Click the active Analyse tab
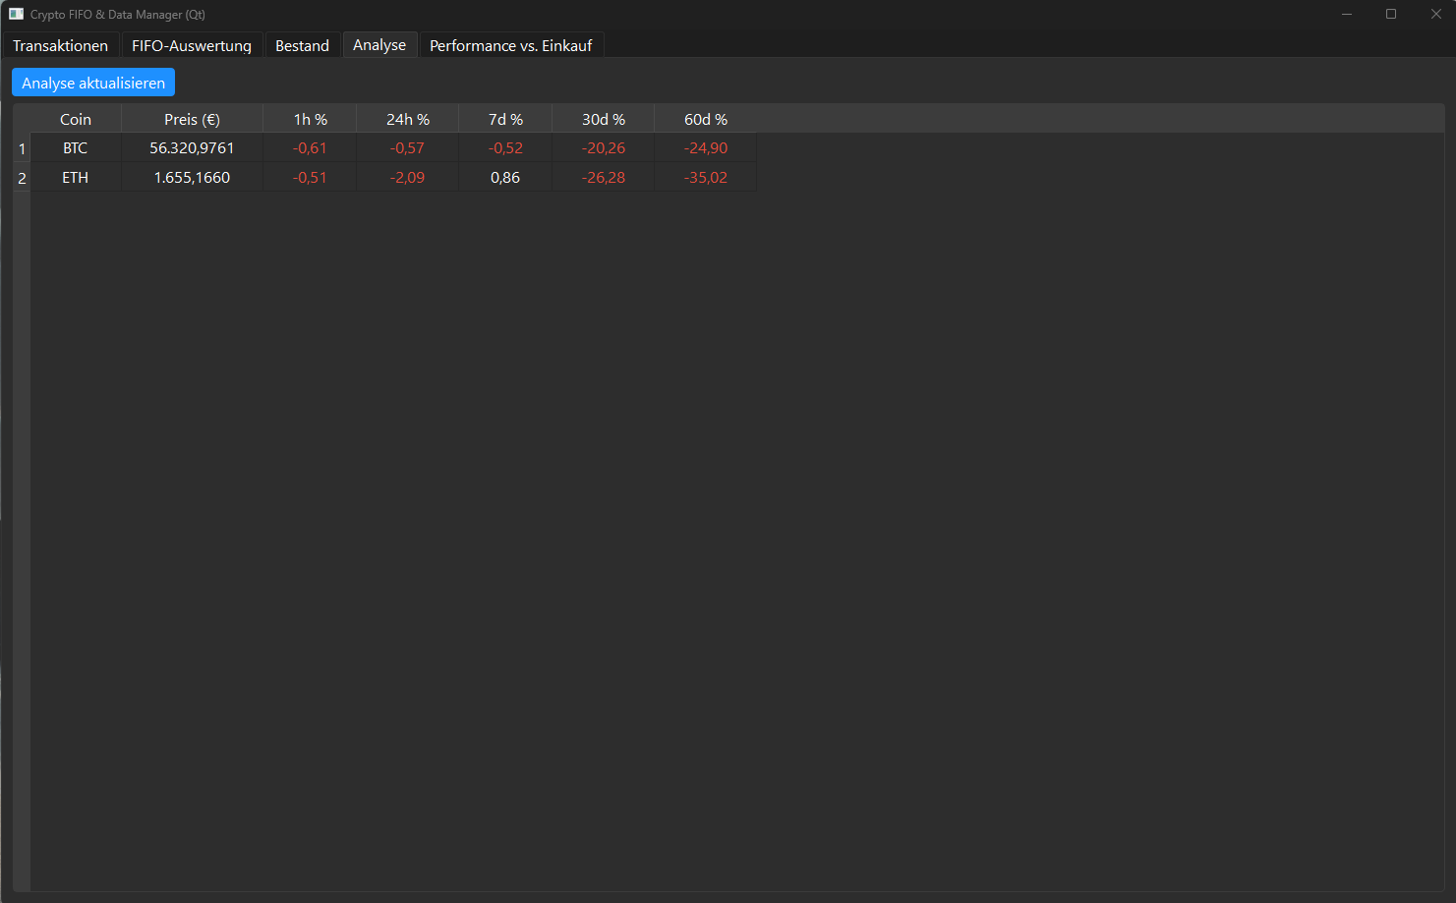1456x903 pixels. 379,44
